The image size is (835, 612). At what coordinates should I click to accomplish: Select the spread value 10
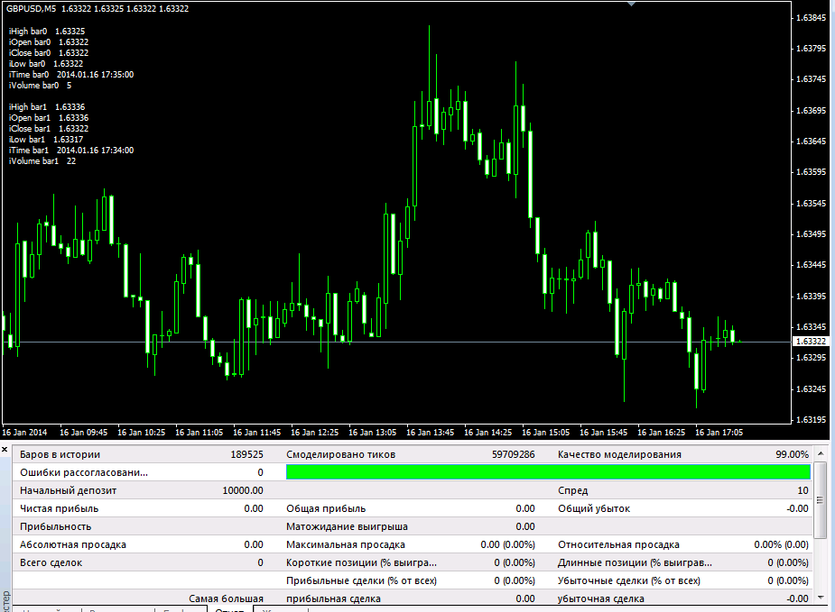pyautogui.click(x=803, y=490)
